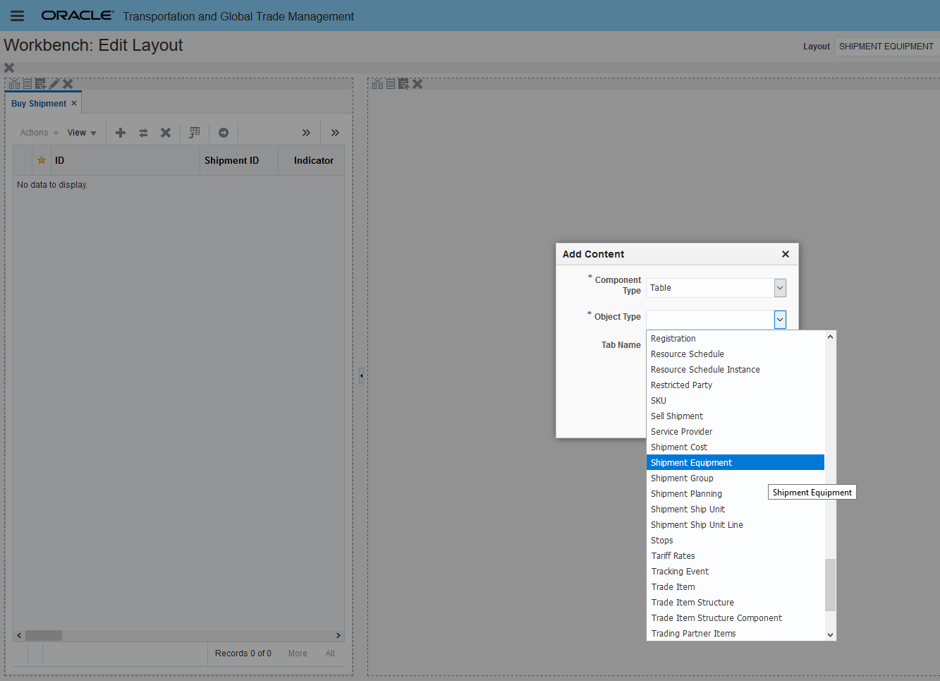Open the Actions dropdown menu
Screen dimensions: 940x681
[39, 133]
